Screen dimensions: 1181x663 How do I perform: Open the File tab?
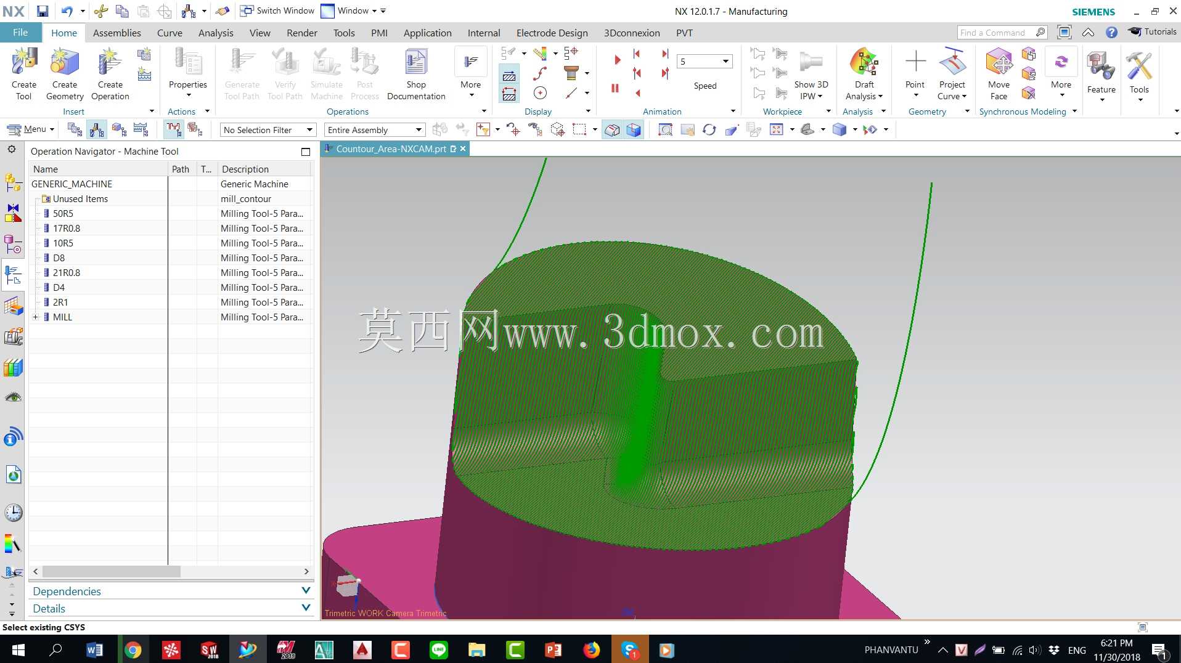tap(20, 33)
